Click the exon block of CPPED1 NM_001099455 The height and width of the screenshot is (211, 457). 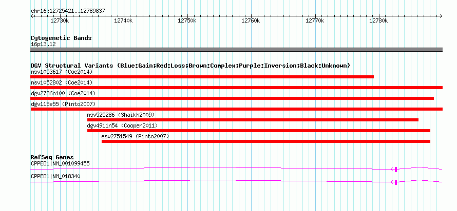[396, 170]
